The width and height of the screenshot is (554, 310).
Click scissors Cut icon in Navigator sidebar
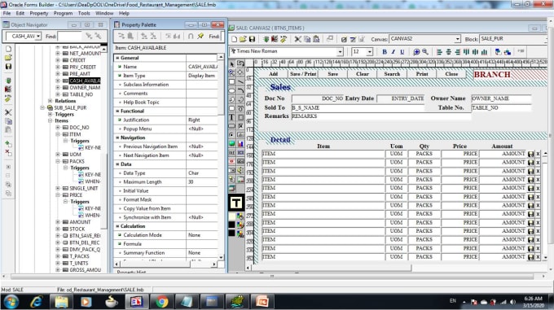pos(8,112)
